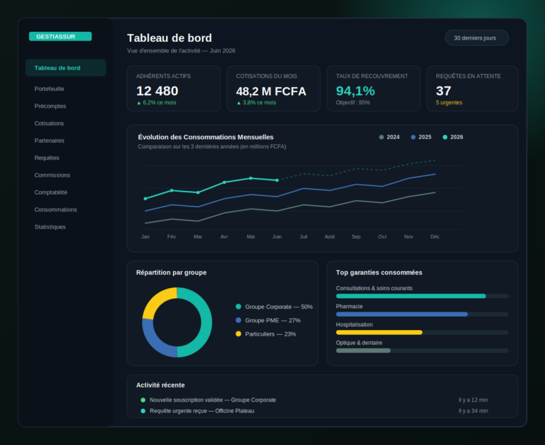Toggle the 2024 series in chart legend
Image resolution: width=545 pixels, height=445 pixels.
[390, 137]
